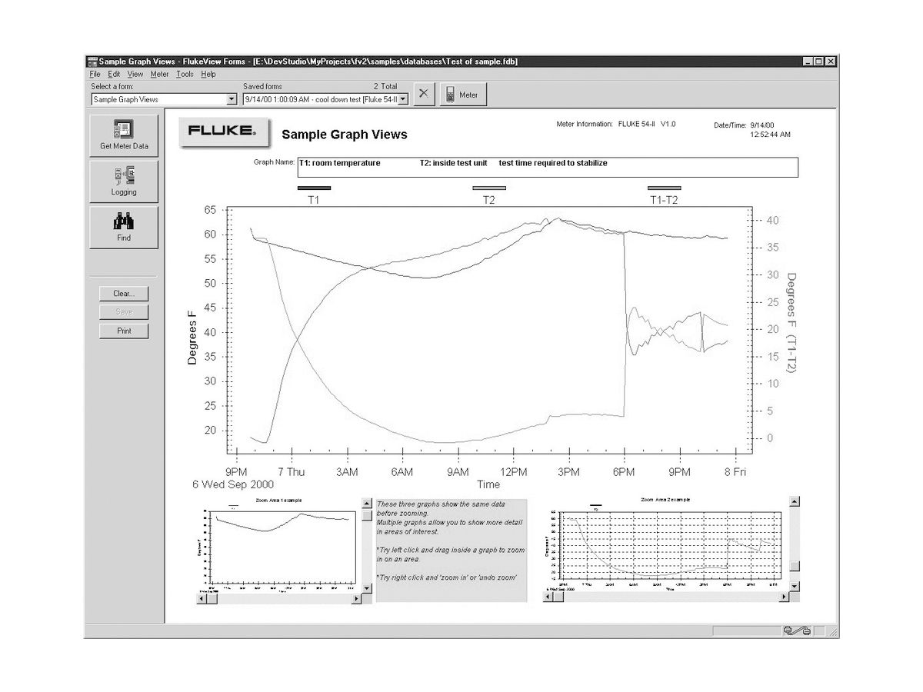
Task: Click the Get Meter Data icon button
Action: click(x=124, y=136)
